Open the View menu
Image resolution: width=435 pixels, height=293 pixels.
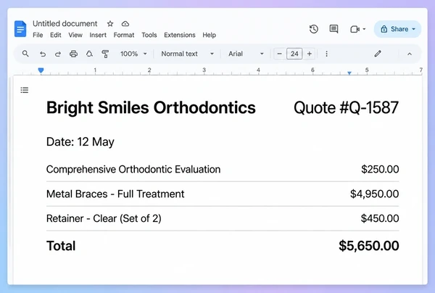pyautogui.click(x=75, y=35)
